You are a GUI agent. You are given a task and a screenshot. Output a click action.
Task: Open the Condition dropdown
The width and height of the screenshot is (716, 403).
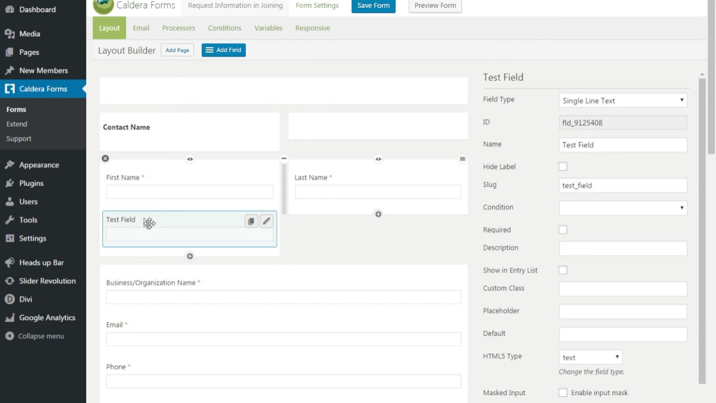point(623,208)
